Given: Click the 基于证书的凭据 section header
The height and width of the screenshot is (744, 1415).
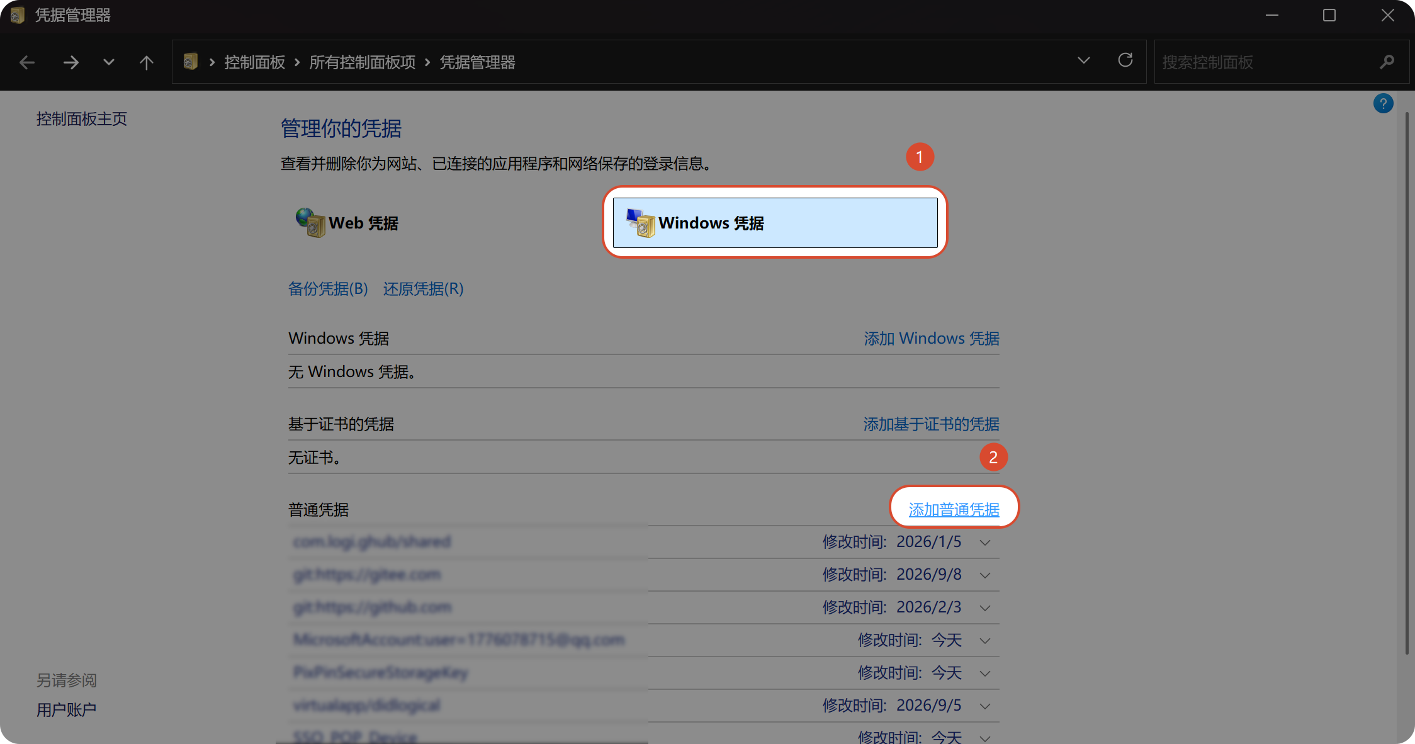Looking at the screenshot, I should (341, 424).
